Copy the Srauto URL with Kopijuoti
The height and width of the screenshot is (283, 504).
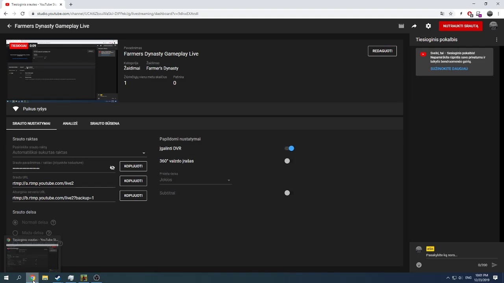[133, 181]
